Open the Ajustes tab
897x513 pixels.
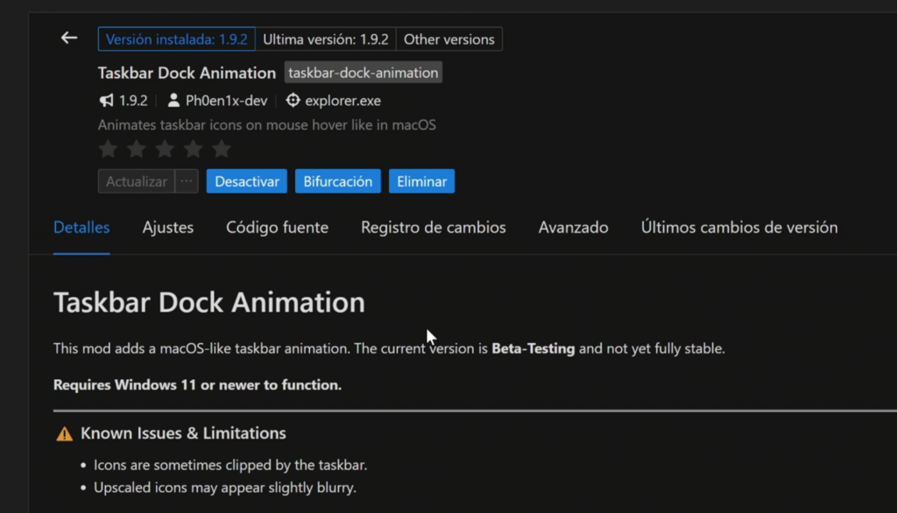[167, 228]
